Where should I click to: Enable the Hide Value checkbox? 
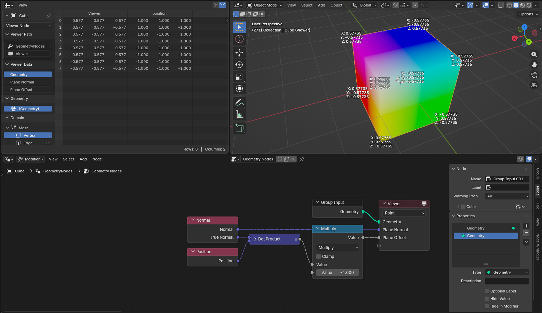(487, 299)
